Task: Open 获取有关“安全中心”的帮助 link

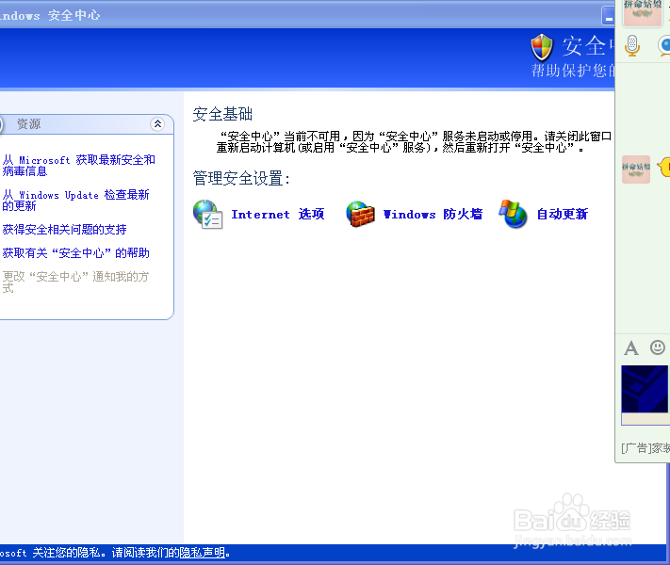Action: coord(75,253)
